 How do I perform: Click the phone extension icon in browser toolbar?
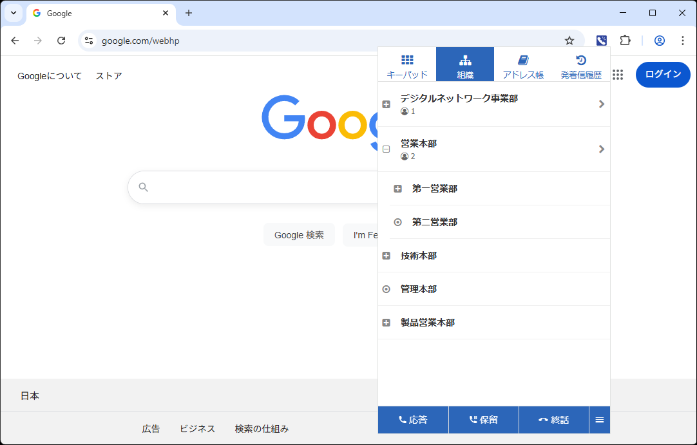pos(601,40)
